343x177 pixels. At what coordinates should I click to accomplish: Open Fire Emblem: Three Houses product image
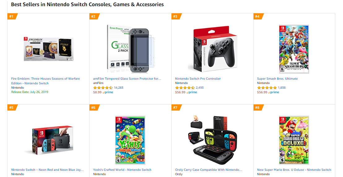tap(48, 49)
